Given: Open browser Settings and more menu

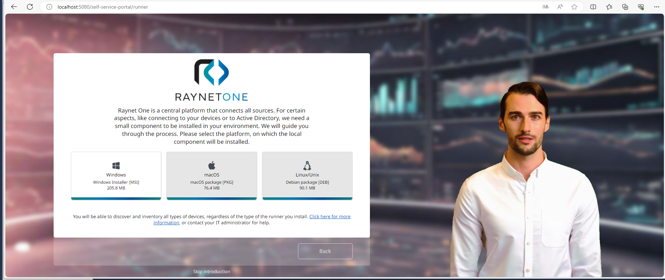Looking at the screenshot, I should tap(657, 7).
